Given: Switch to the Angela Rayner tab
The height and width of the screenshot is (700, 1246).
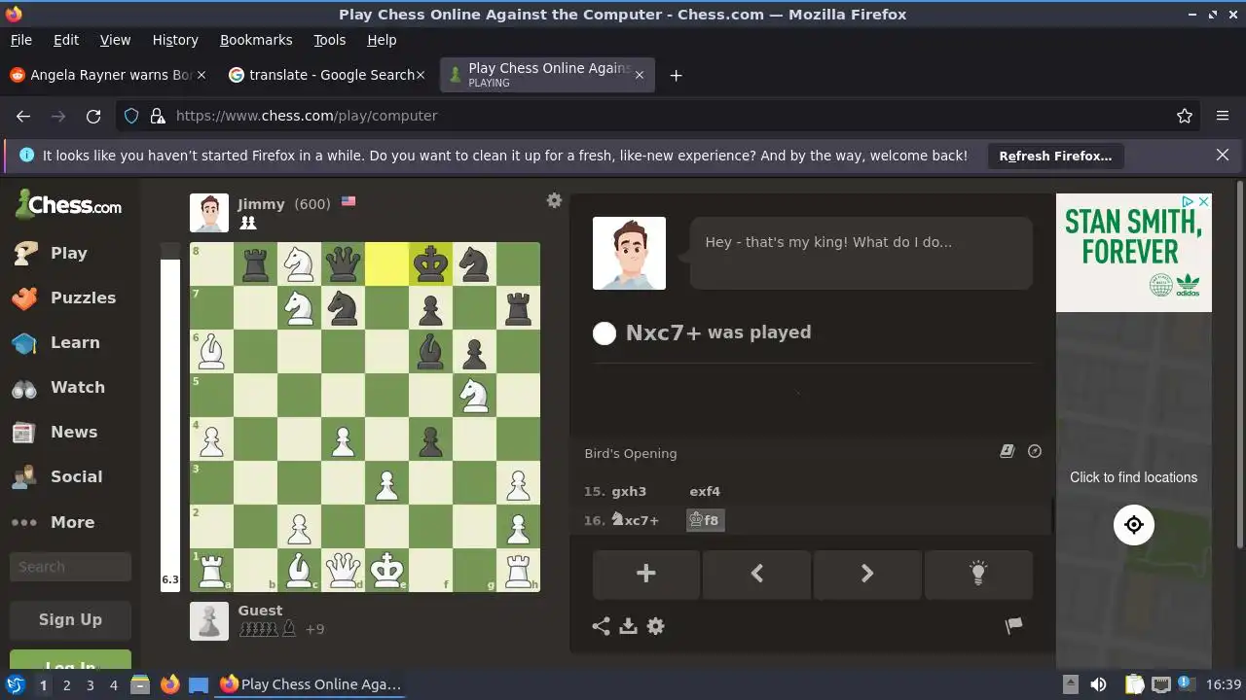Looking at the screenshot, I should [109, 75].
